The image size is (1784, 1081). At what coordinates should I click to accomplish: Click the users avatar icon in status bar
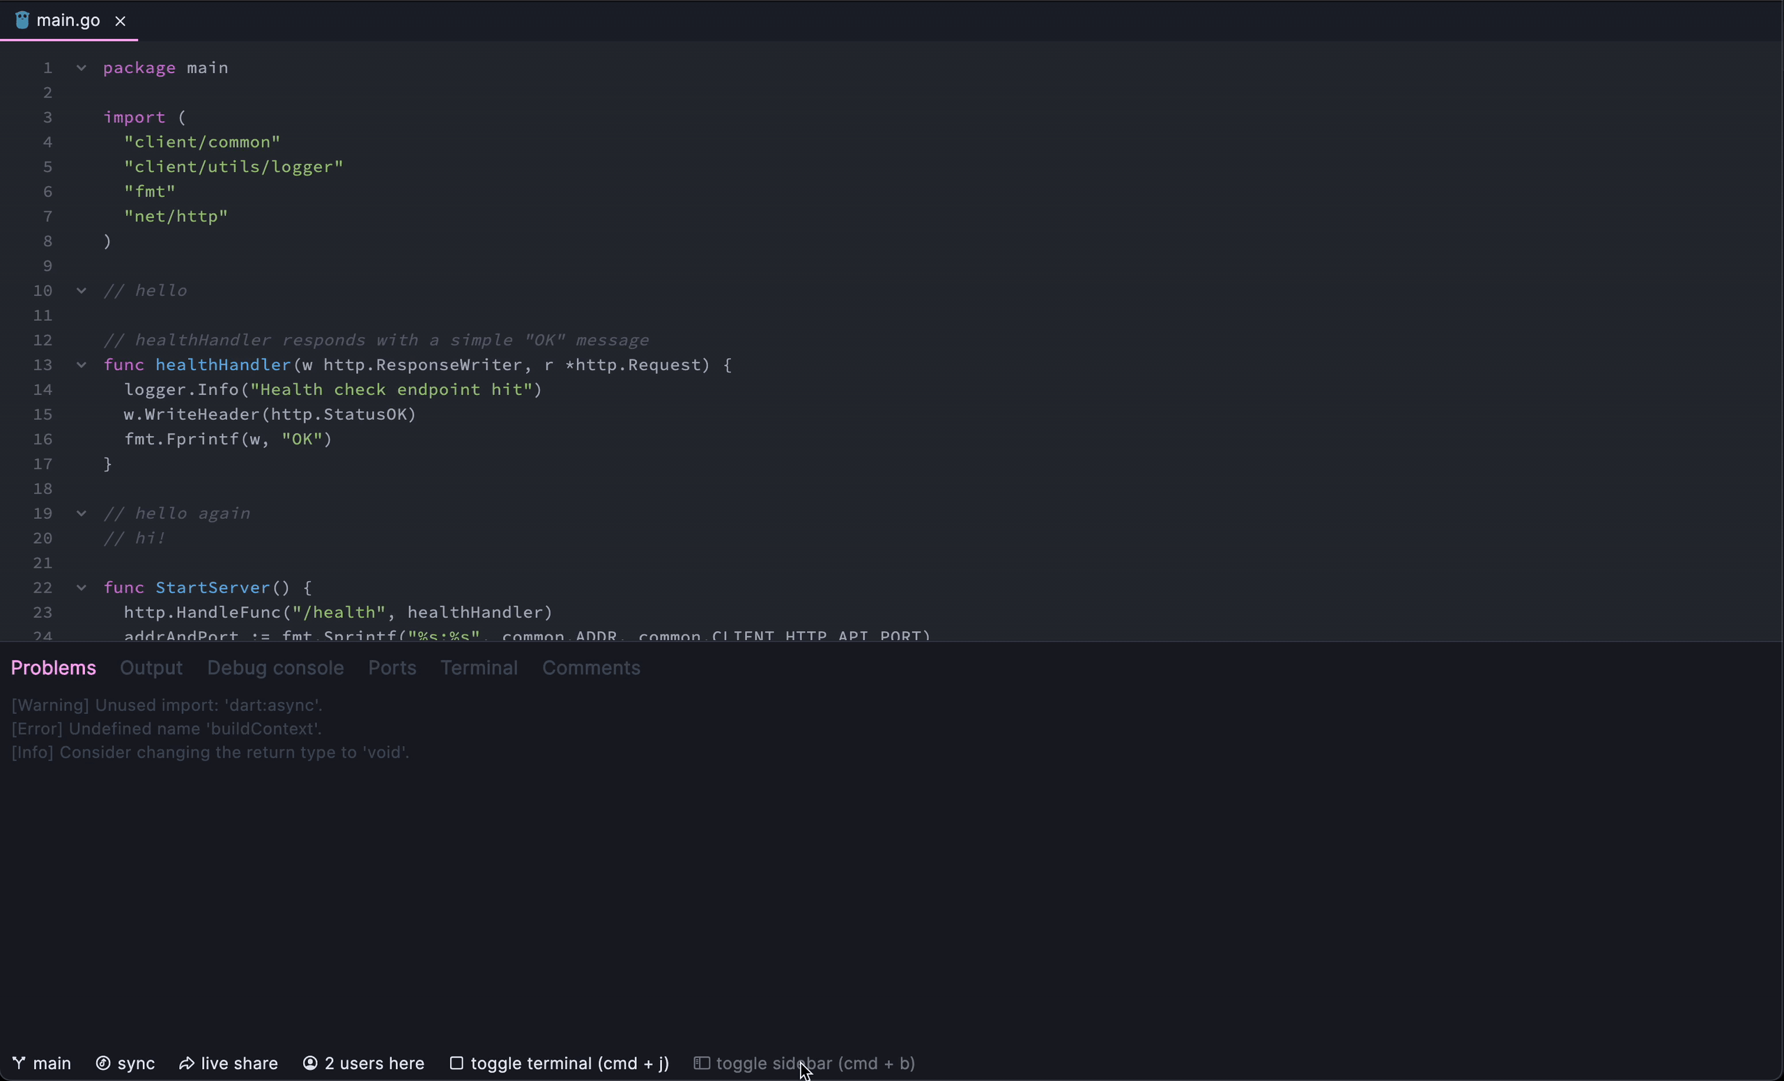tap(310, 1063)
